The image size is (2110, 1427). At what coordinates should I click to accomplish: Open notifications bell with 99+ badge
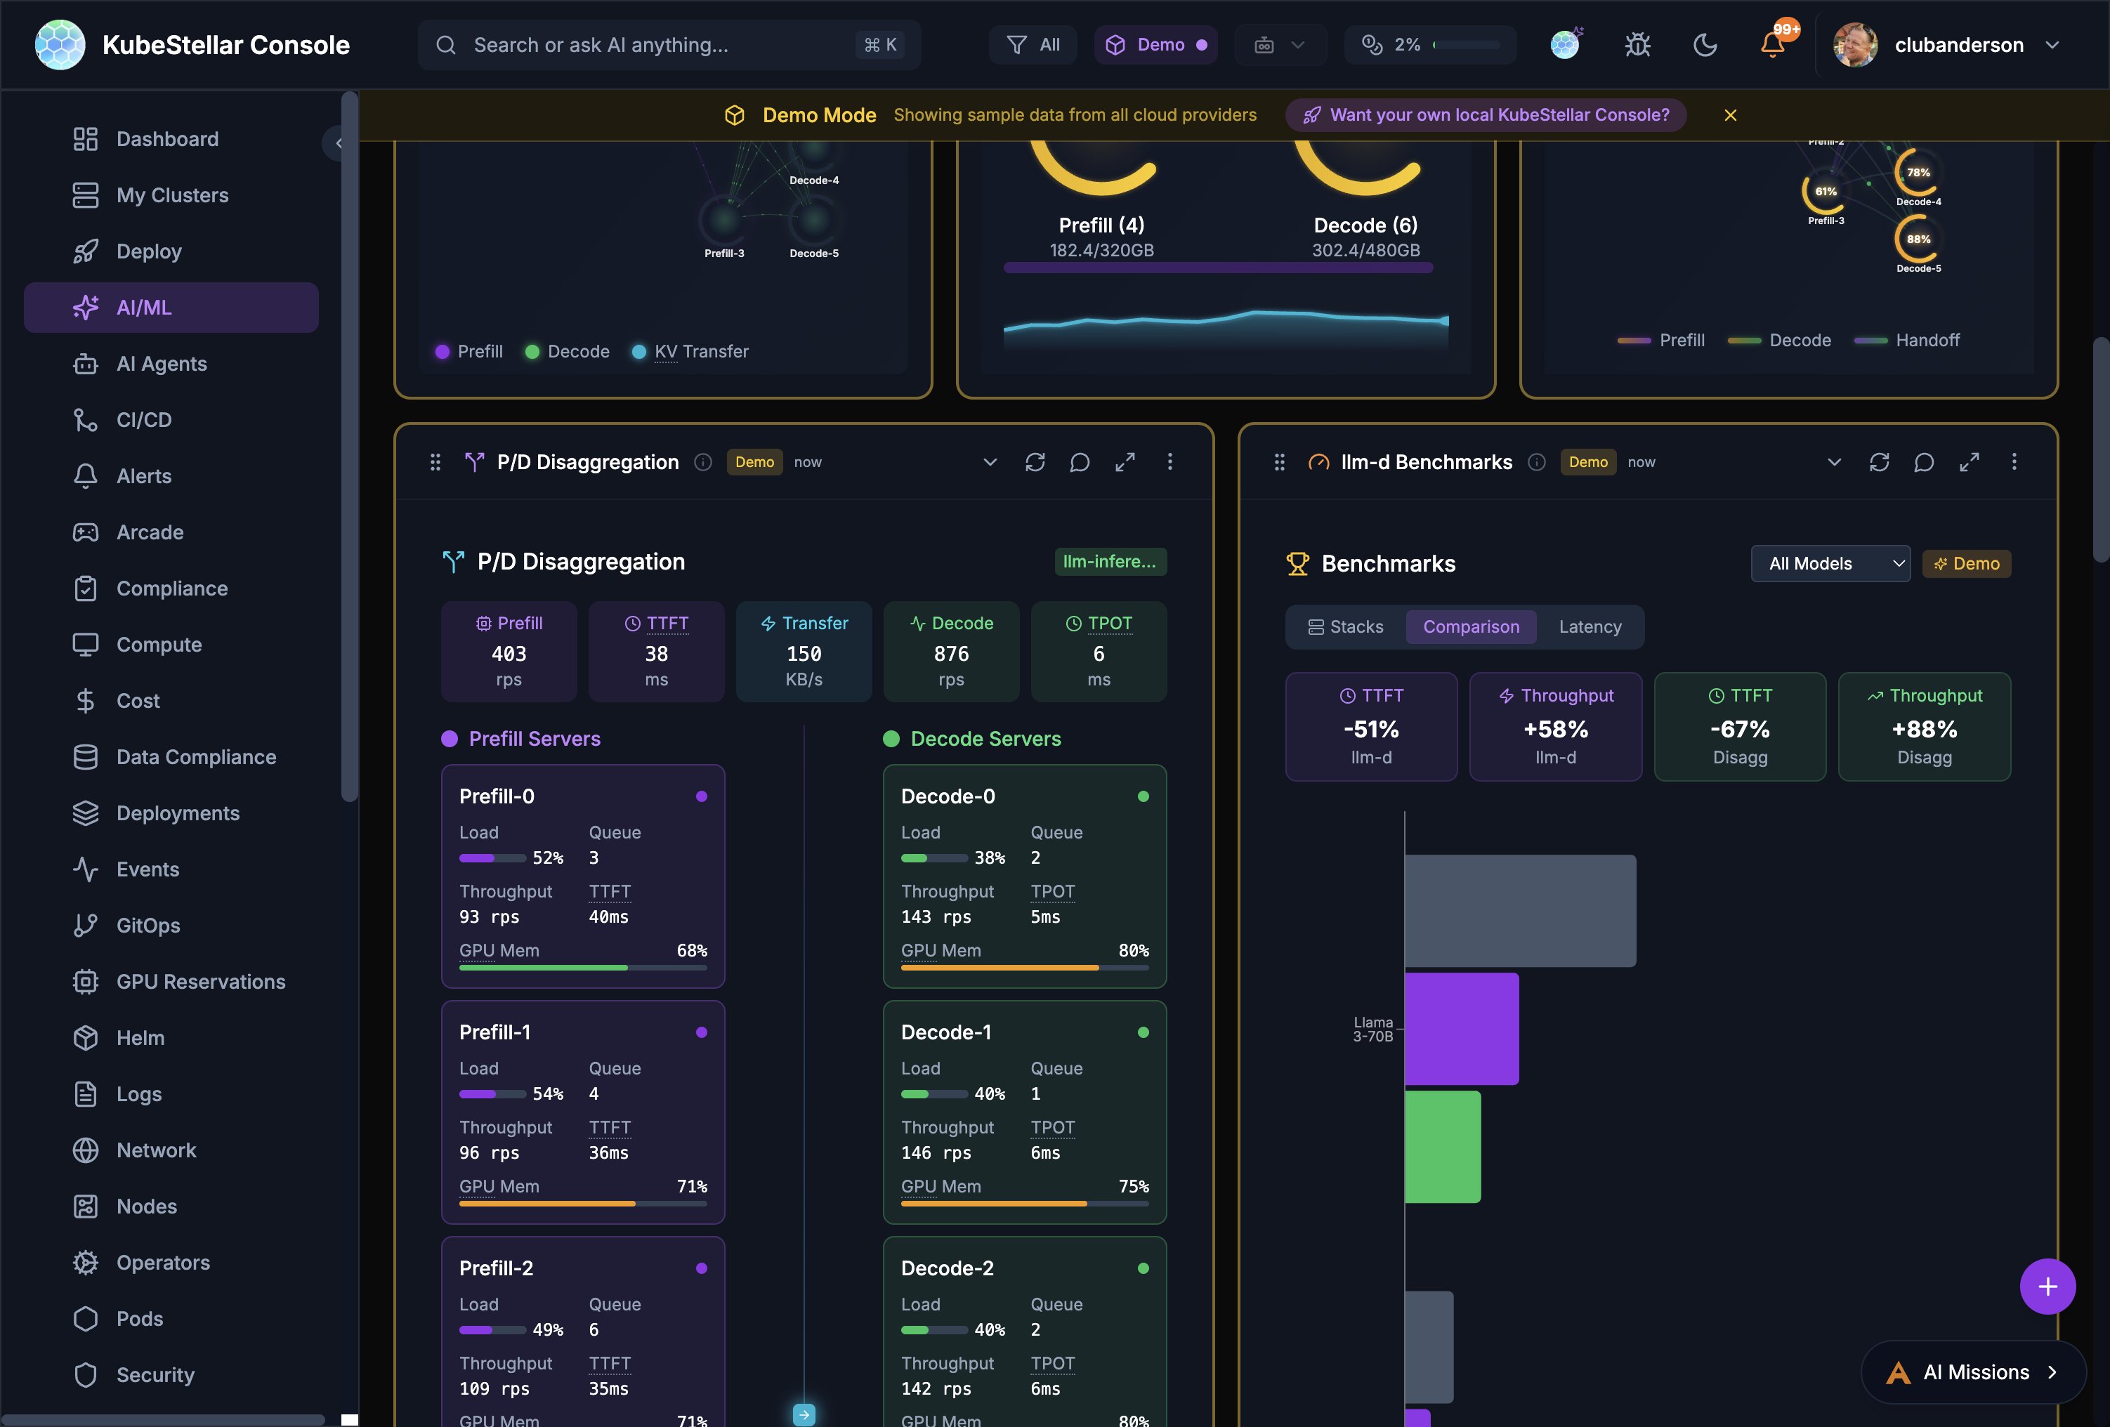click(1772, 44)
